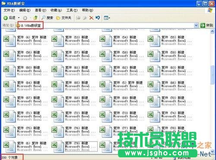The width and height of the screenshot is (216, 160).
Task: Click file name 复件 (70) 新建
Action: pyautogui.click(x=173, y=98)
